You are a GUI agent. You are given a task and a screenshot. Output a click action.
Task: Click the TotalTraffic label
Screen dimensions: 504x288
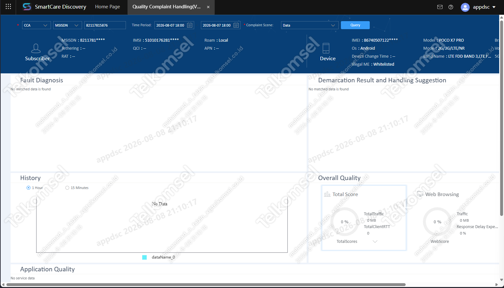click(x=374, y=214)
